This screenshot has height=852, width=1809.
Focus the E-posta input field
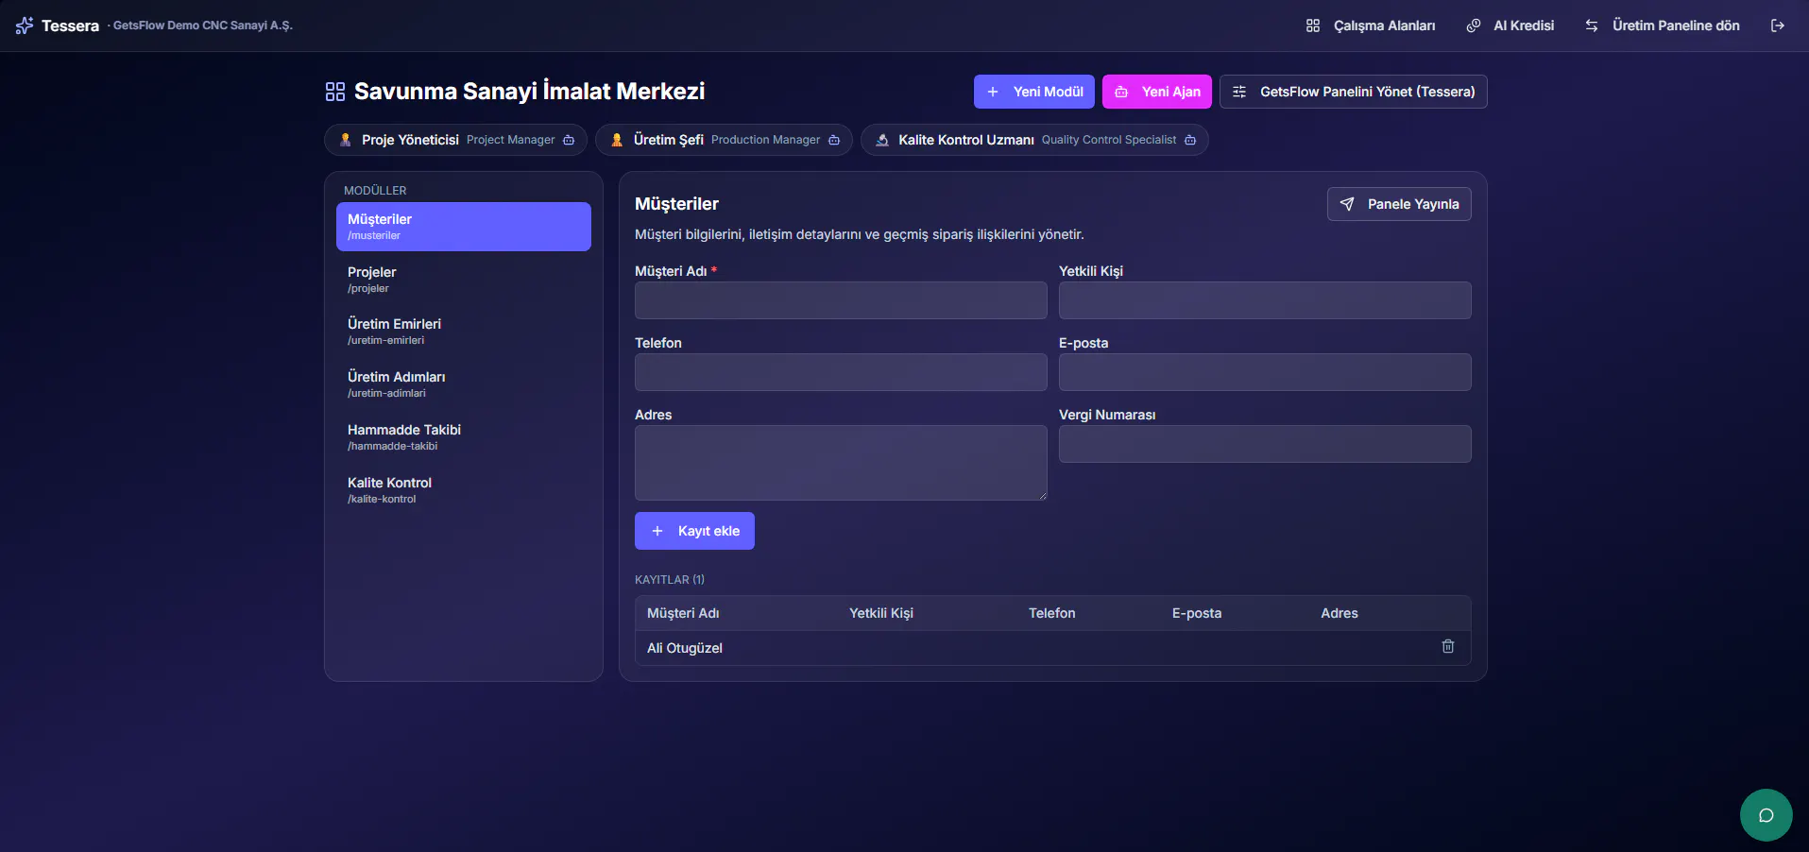[x=1265, y=372]
